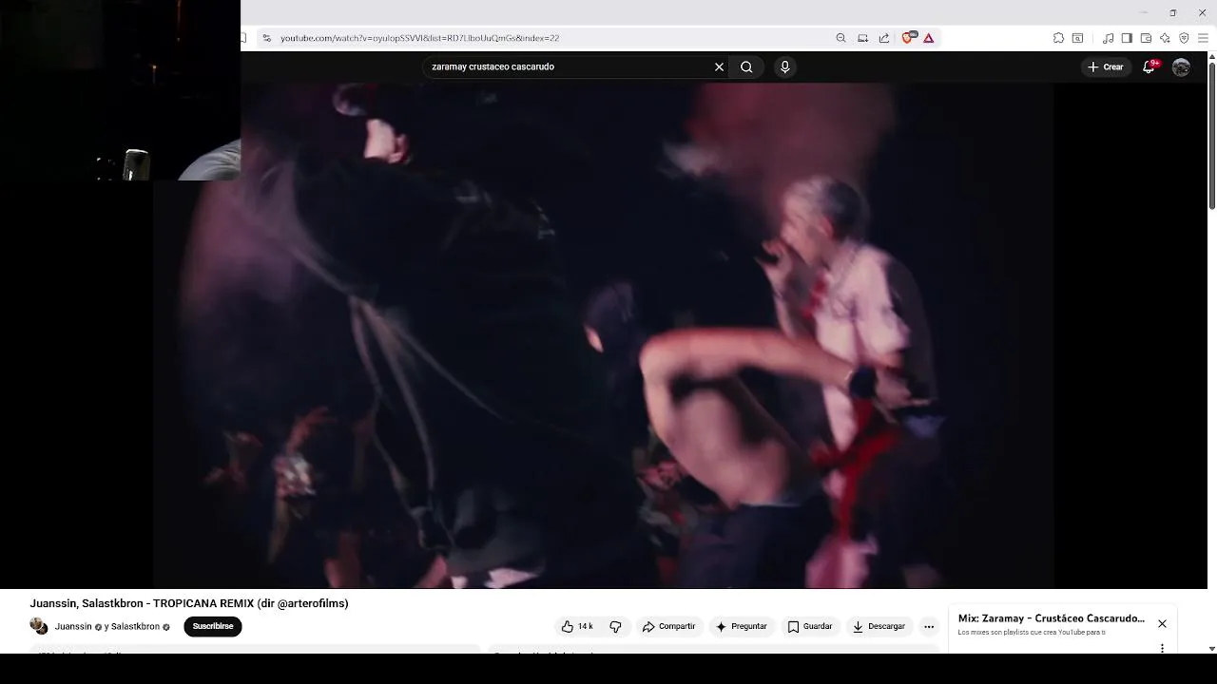Click the Juanssin channel avatar

39,626
